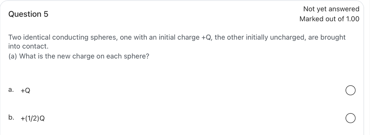Viewport: 370px width, 135px height.
Task: Click the 'Question 5' heading
Action: click(x=28, y=14)
